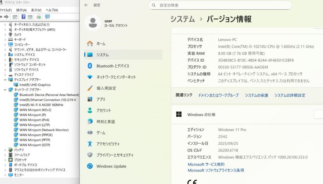Click the Bluetooth icon in Settings sidebar
323x184 pixels.
click(90, 66)
